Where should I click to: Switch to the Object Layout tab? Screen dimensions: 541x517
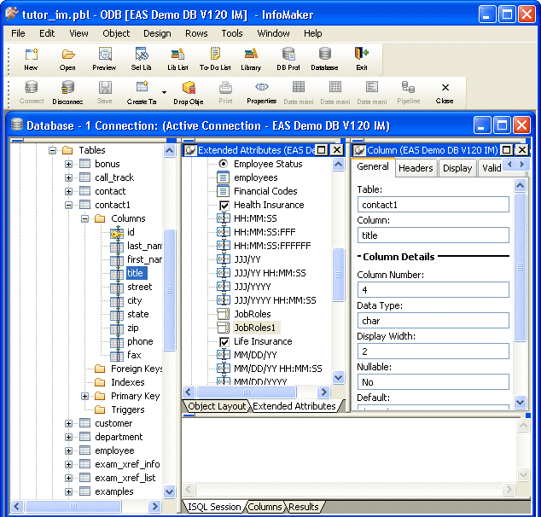[x=217, y=406]
